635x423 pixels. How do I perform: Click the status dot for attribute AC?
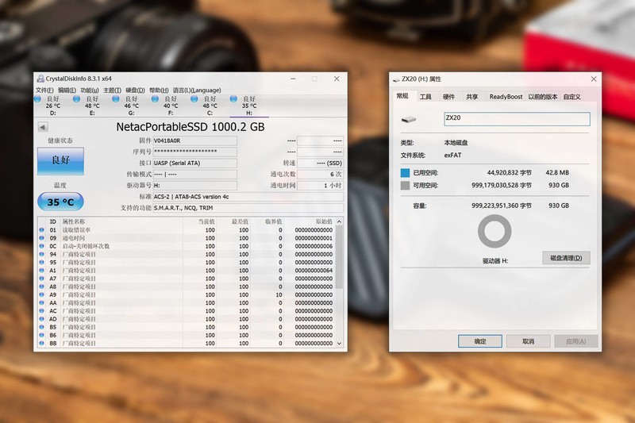(42, 311)
